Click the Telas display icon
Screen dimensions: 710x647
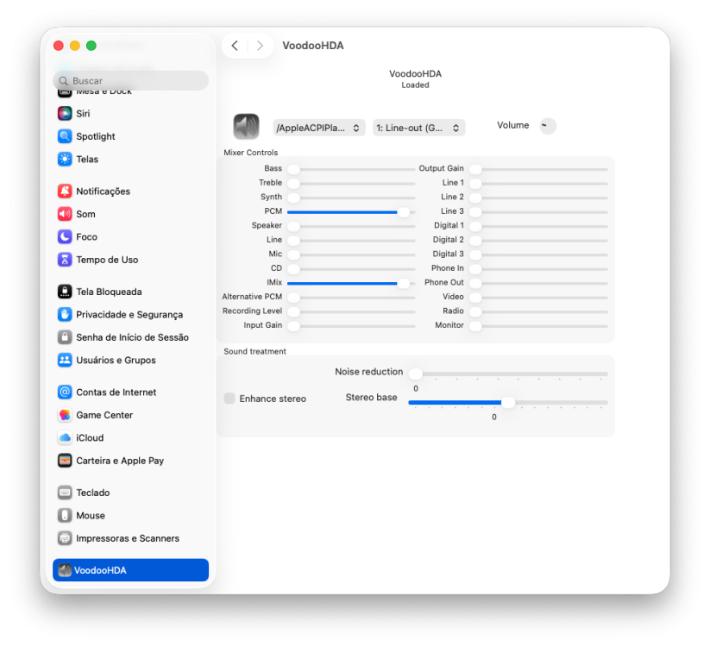coord(65,159)
